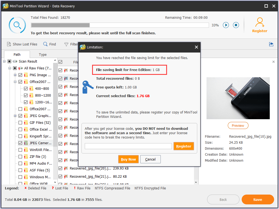This screenshot has width=279, height=209.
Task: Deselect the 400~800 checkbox
Action: pos(26,88)
